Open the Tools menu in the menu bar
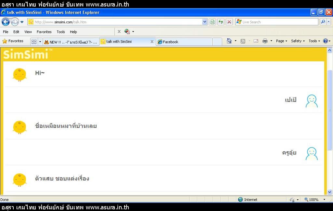This screenshot has width=333, height=211. 61,32
